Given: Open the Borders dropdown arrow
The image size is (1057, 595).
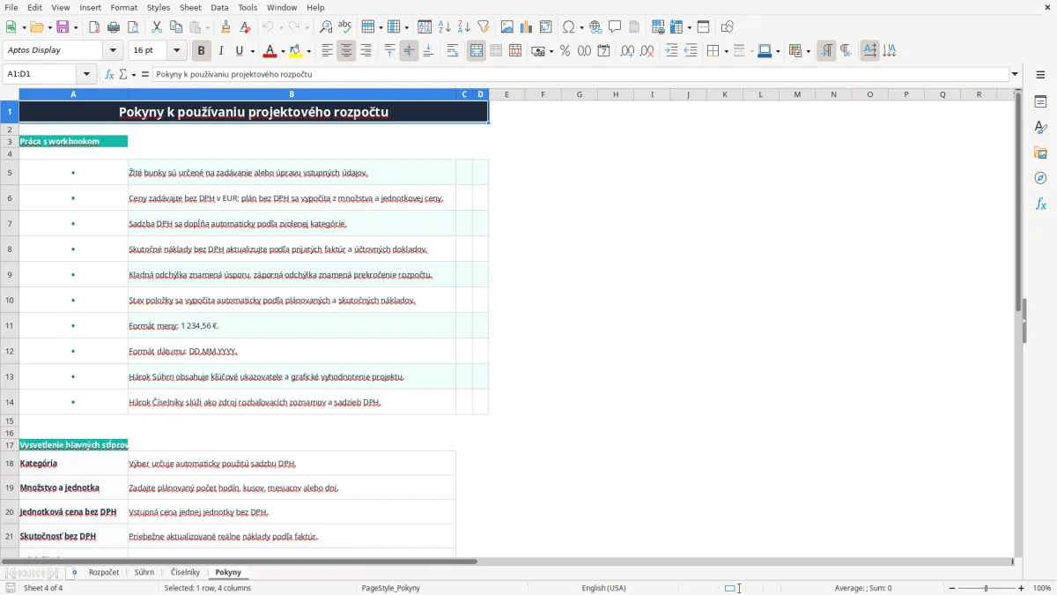Looking at the screenshot, I should (x=725, y=51).
